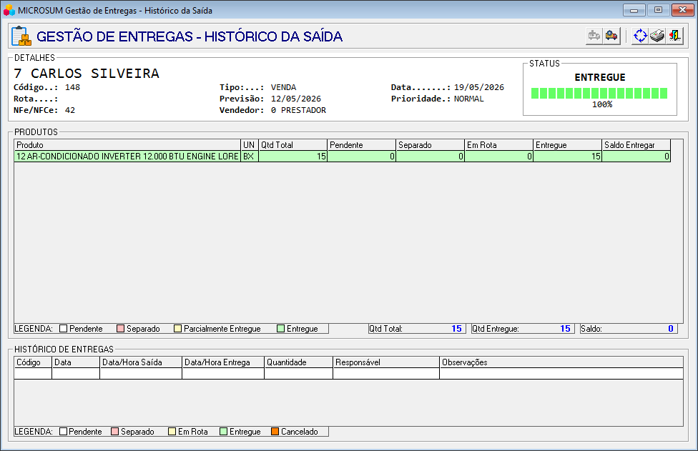
Task: Click the BX unit cell
Action: (250, 156)
